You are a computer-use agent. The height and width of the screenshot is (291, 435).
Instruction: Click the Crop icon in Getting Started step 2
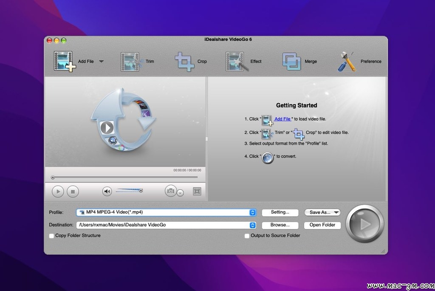(299, 134)
